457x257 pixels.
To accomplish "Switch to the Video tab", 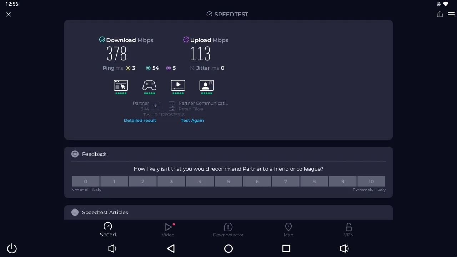I will 168,230.
